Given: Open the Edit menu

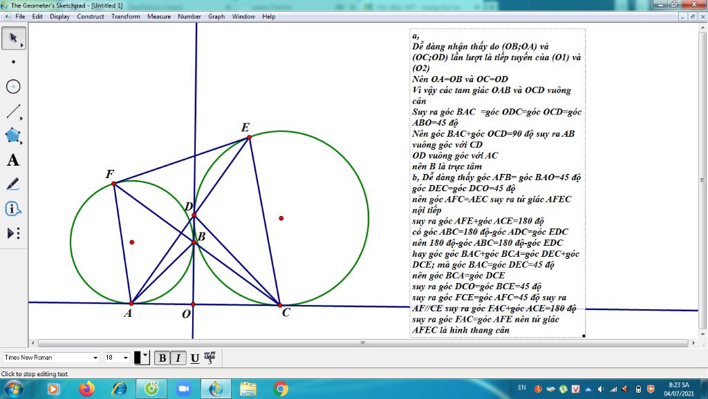Looking at the screenshot, I should pyautogui.click(x=37, y=17).
